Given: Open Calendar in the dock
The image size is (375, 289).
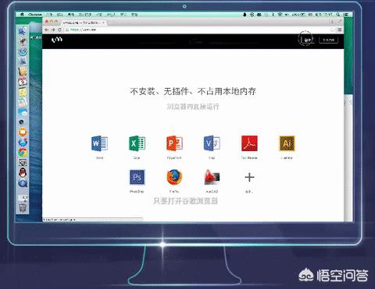Looking at the screenshot, I should (23, 82).
